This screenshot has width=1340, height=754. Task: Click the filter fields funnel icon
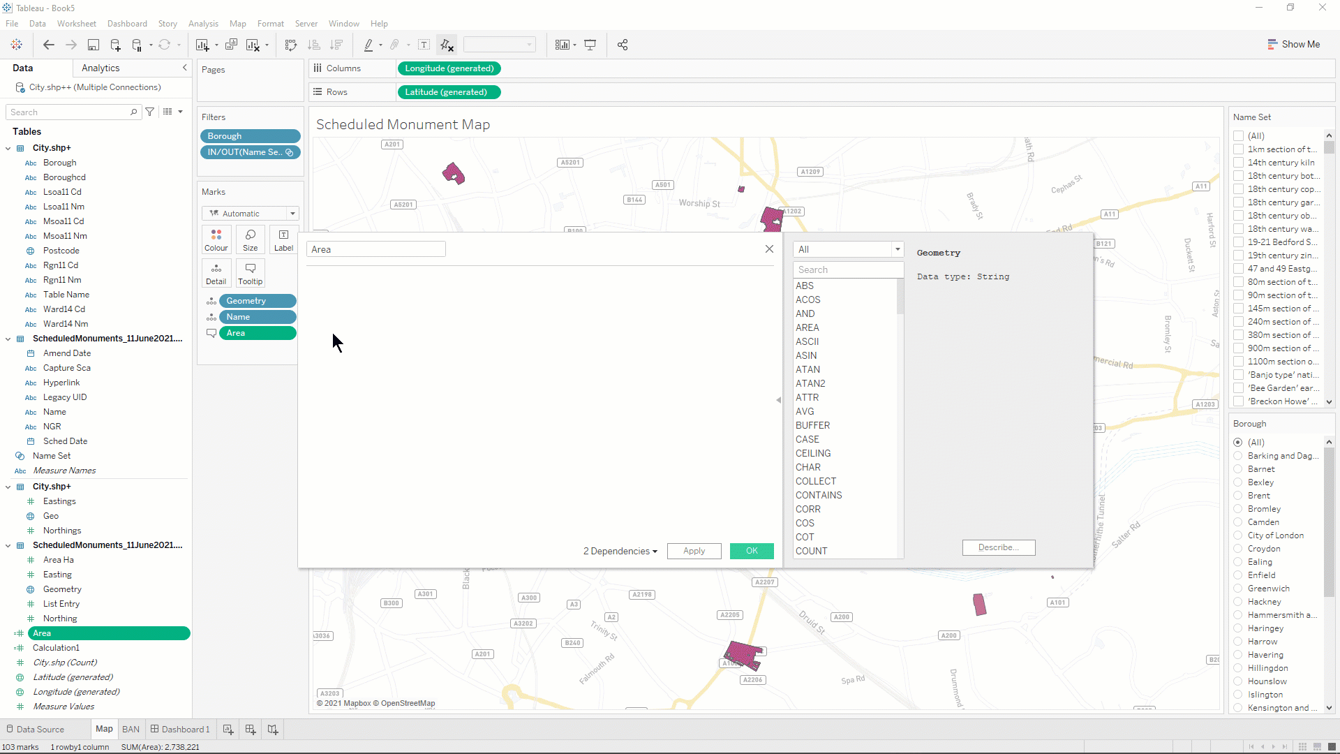click(149, 112)
